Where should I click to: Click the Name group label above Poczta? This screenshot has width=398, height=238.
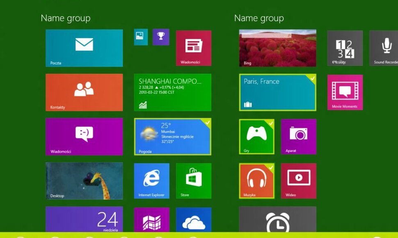[x=66, y=18]
